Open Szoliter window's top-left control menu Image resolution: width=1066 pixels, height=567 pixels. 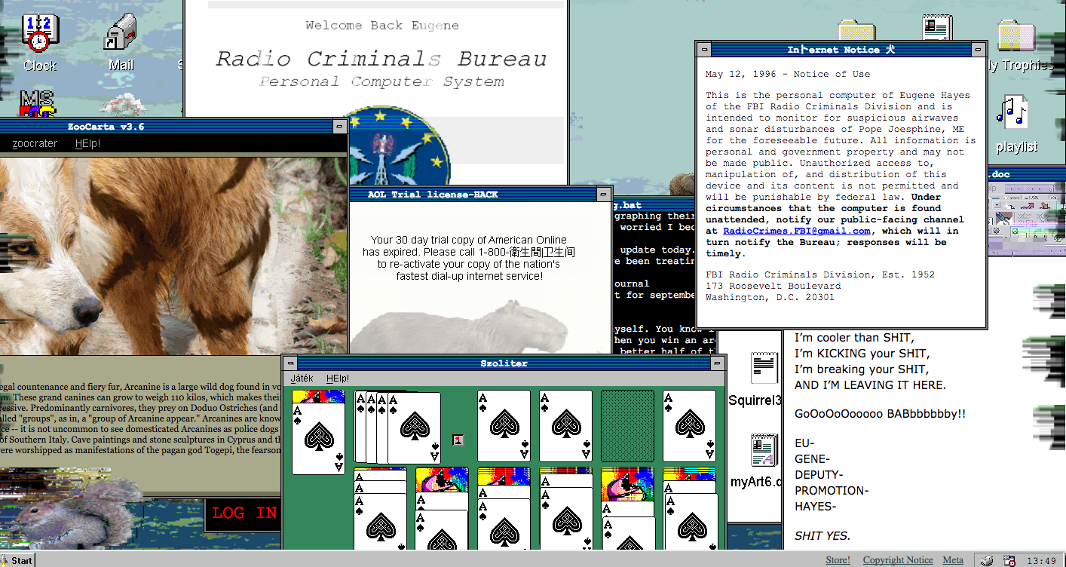(291, 363)
